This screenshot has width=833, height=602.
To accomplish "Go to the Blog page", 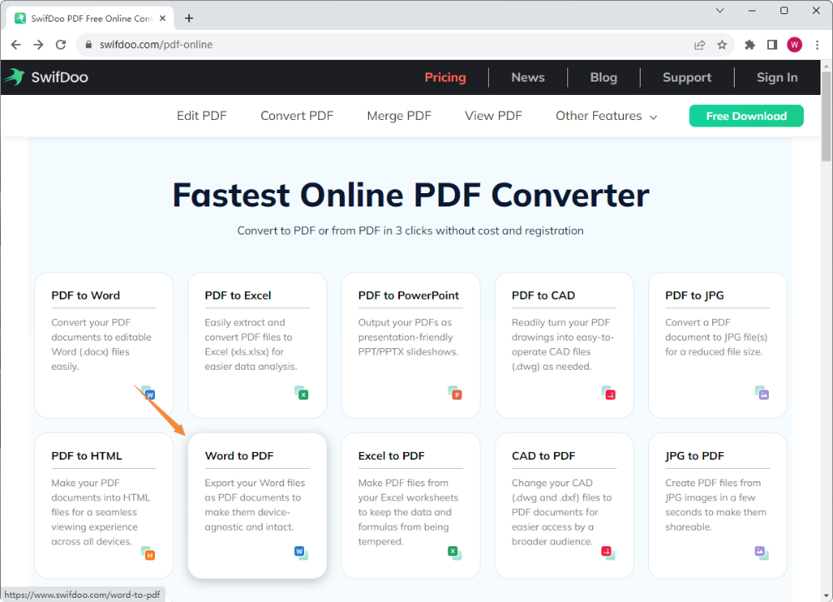I will (x=603, y=77).
